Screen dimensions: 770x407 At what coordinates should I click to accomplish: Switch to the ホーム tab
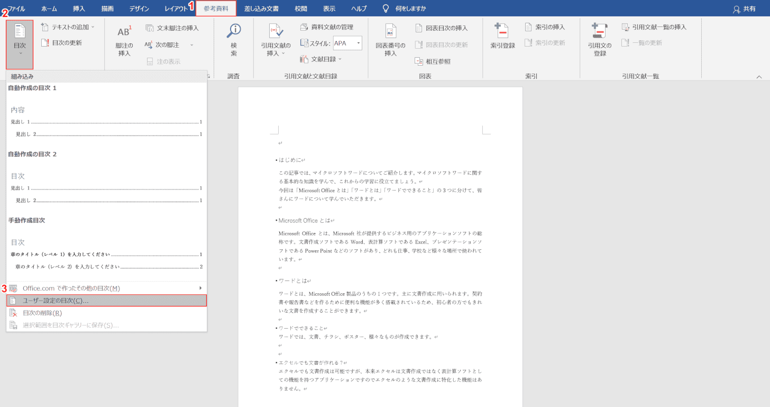pos(49,8)
